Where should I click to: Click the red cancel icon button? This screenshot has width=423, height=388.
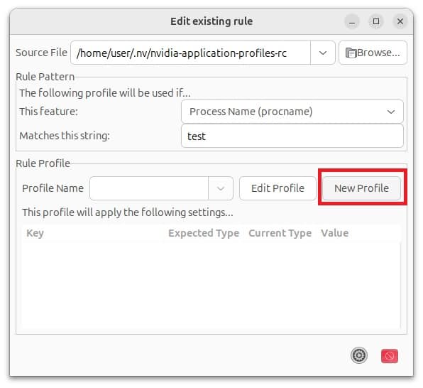pos(389,356)
